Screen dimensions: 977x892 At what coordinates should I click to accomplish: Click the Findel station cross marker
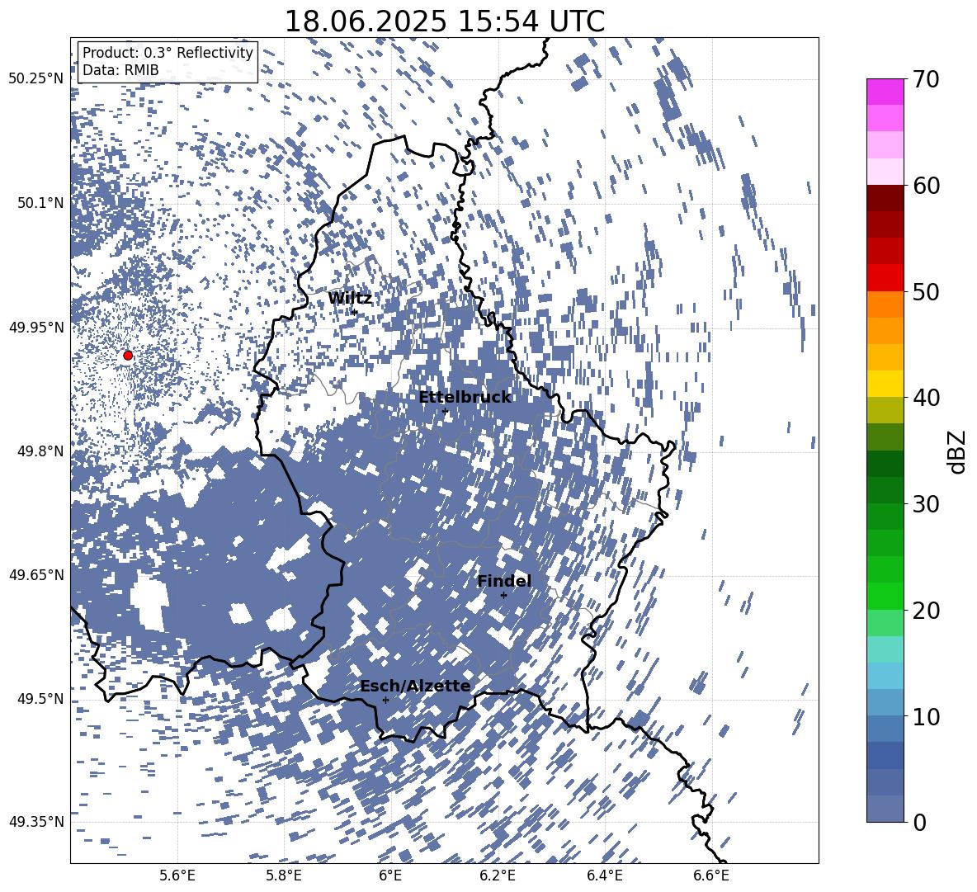[503, 596]
